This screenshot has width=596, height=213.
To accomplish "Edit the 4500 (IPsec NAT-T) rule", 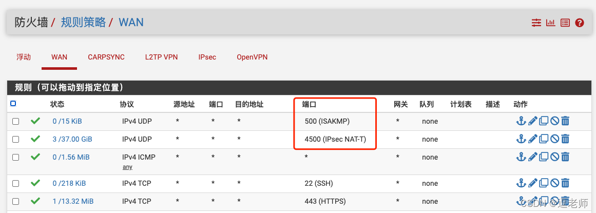I will tap(532, 139).
